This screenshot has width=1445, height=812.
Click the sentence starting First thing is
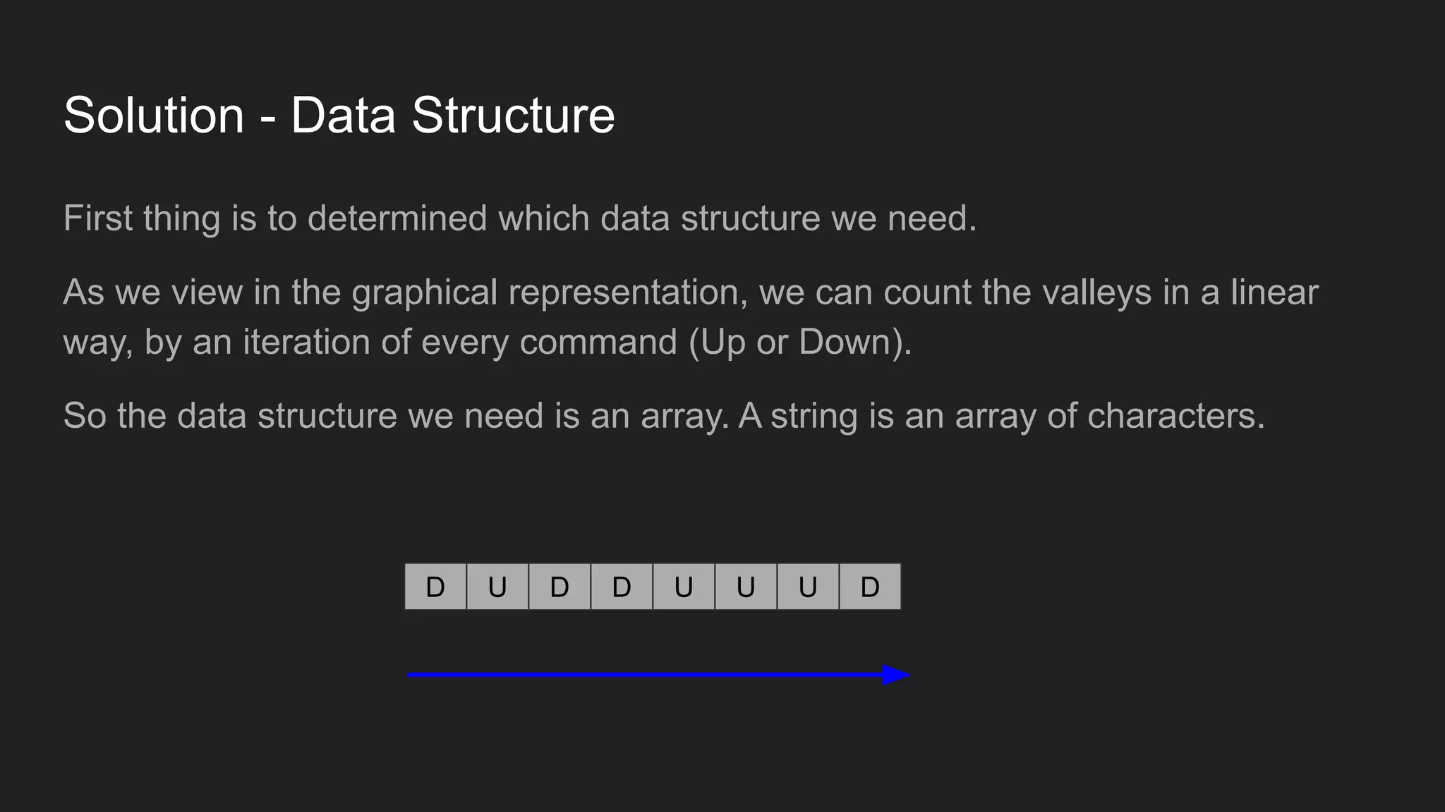pyautogui.click(x=520, y=219)
